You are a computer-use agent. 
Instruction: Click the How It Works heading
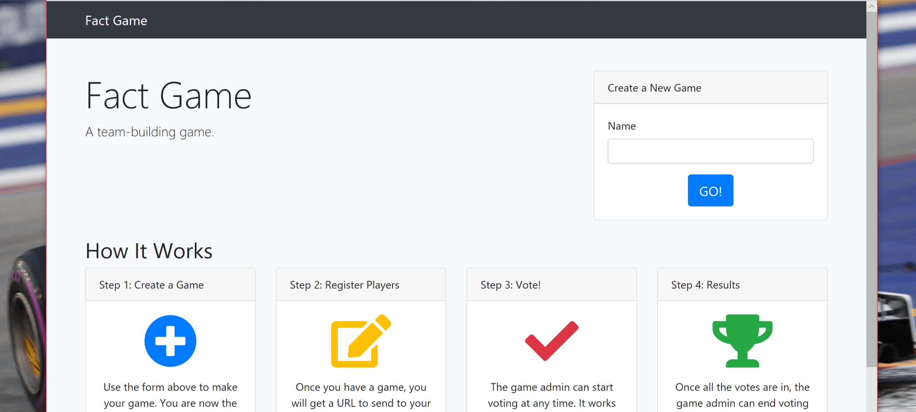[x=149, y=251]
